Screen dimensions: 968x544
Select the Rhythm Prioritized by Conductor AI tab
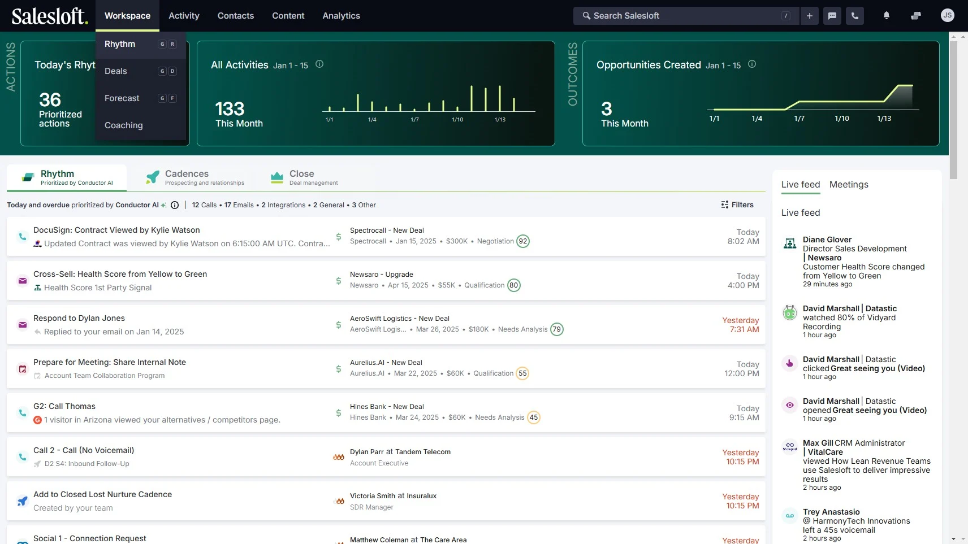coord(67,177)
